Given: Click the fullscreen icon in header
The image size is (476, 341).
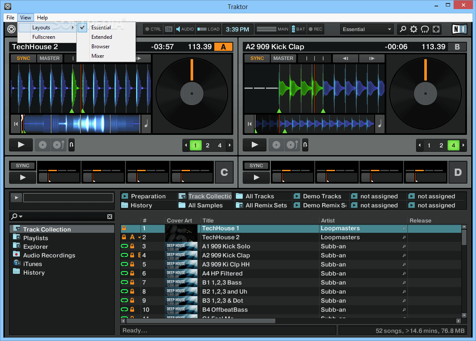Looking at the screenshot, I should [436, 29].
